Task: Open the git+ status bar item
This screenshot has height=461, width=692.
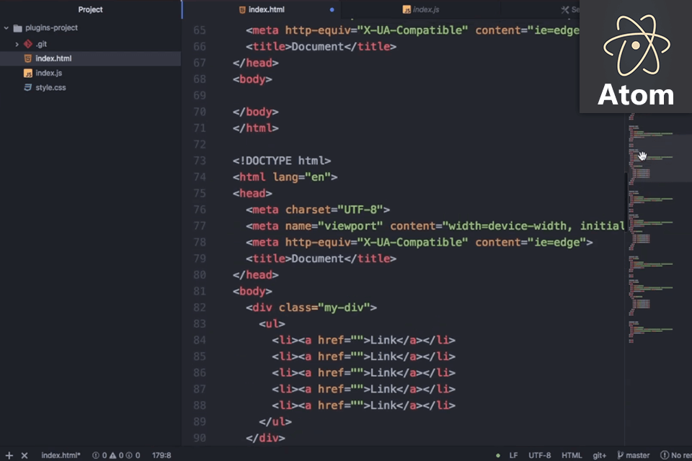Action: click(599, 455)
